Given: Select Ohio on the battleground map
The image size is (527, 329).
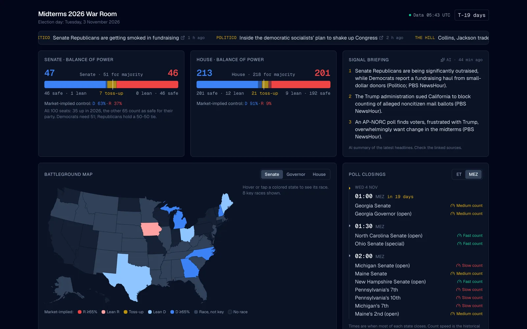Looking at the screenshot, I should tap(187, 234).
